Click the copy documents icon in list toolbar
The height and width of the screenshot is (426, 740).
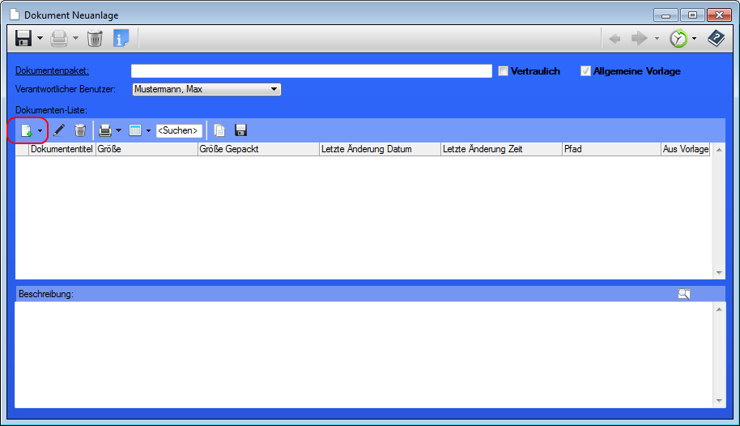[219, 130]
